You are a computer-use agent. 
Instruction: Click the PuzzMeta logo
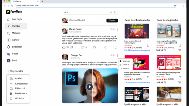coord(14,12)
